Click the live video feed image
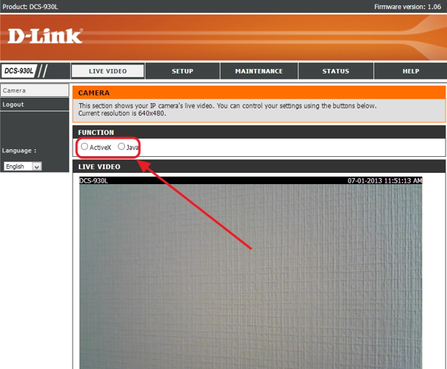 (251, 276)
